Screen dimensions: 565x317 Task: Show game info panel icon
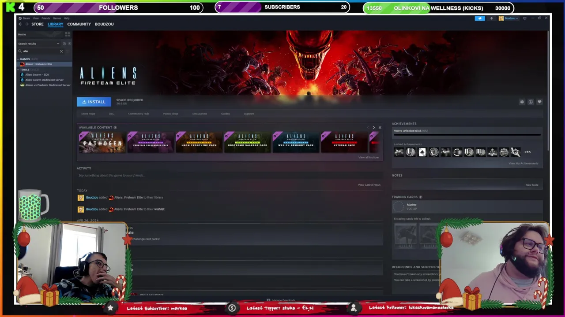point(531,102)
